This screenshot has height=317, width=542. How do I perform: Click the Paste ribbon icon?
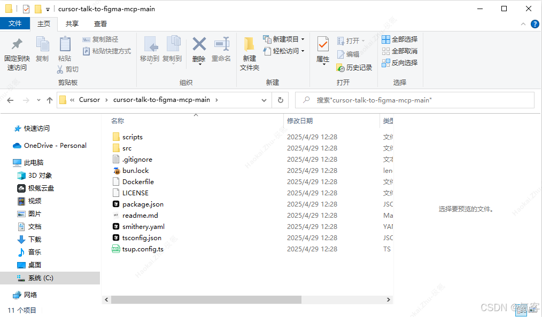(65, 44)
